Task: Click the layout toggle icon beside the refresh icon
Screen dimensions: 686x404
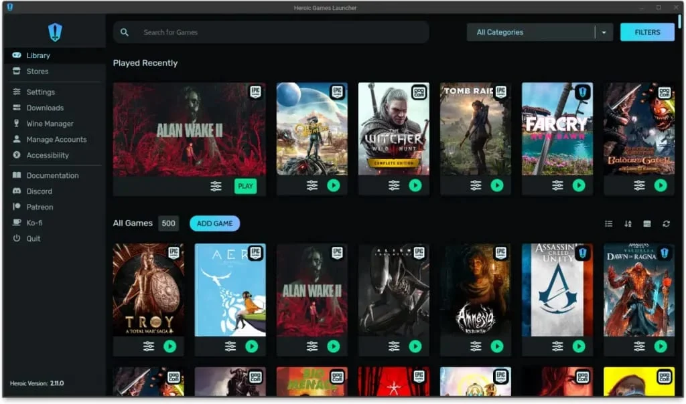Action: (x=647, y=223)
